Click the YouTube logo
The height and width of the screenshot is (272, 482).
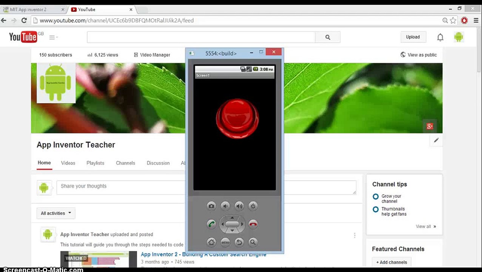[23, 37]
